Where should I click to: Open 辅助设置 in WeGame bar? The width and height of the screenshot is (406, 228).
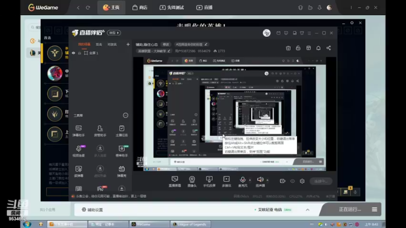click(x=92, y=210)
